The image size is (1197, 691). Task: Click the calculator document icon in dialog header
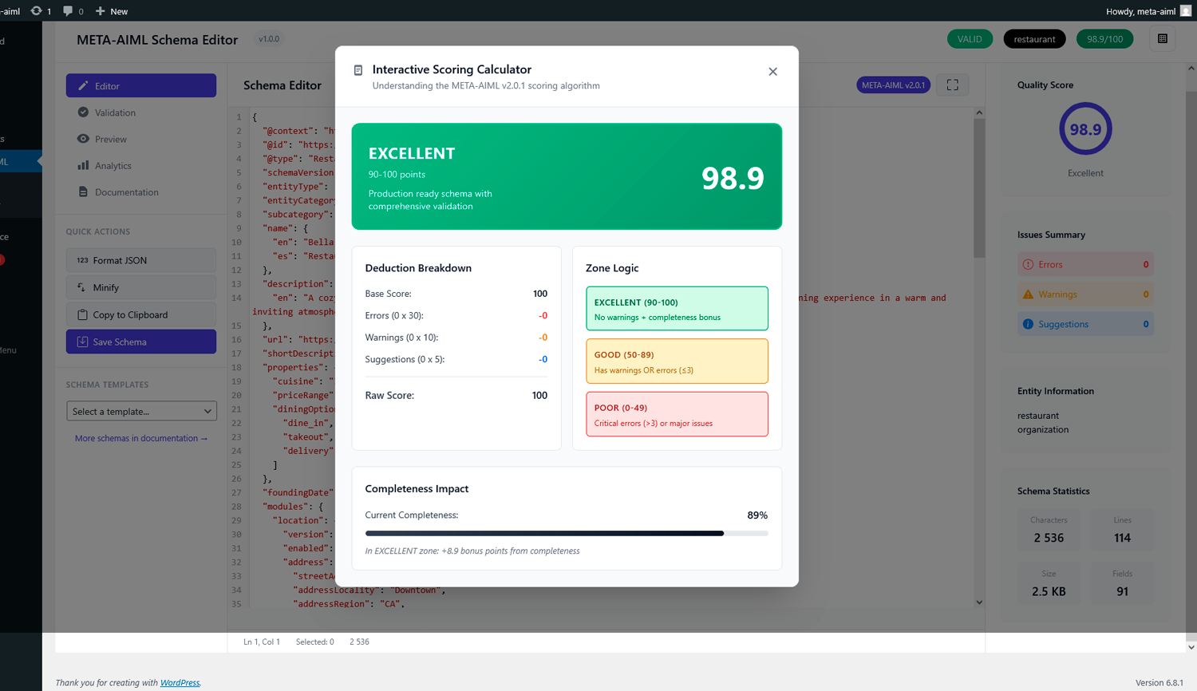pos(358,70)
